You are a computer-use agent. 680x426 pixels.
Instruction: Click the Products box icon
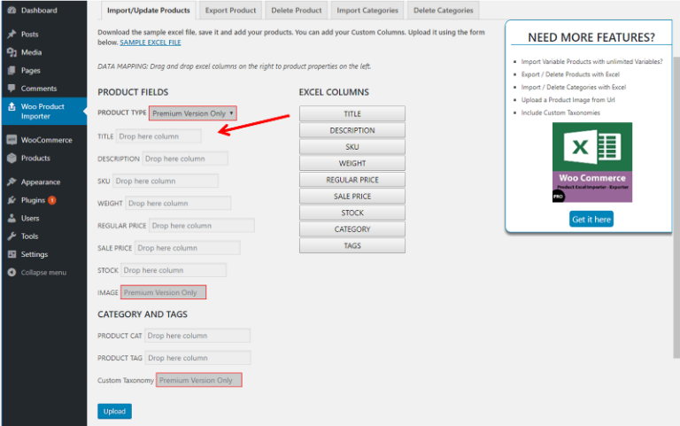click(12, 158)
